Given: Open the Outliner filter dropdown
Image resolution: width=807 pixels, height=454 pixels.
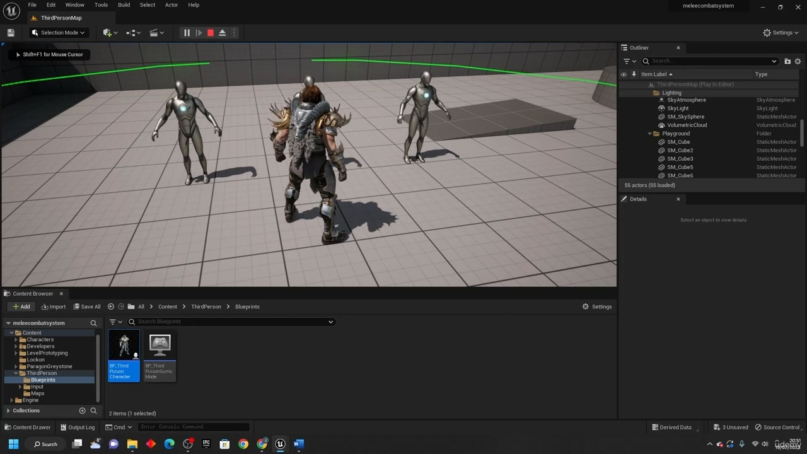Looking at the screenshot, I should pyautogui.click(x=629, y=61).
